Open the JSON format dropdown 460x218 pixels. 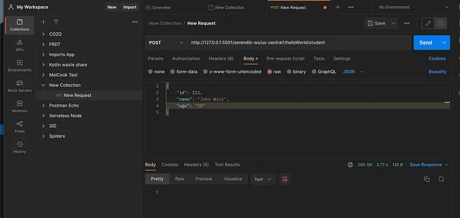(x=353, y=72)
